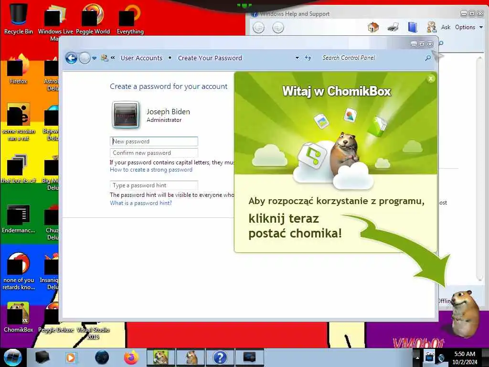The width and height of the screenshot is (489, 367).
Task: Click the Ask label in Help and Support
Action: click(x=446, y=27)
